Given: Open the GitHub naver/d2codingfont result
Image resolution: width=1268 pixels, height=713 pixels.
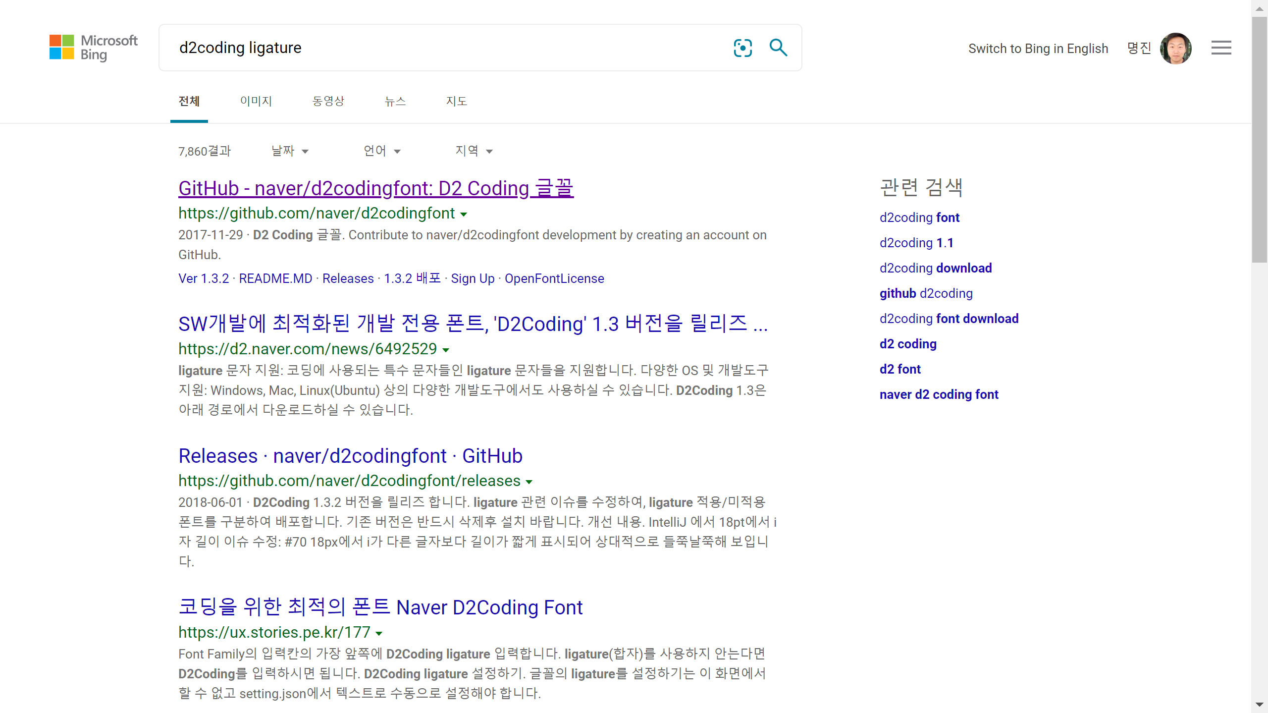Looking at the screenshot, I should [x=375, y=189].
